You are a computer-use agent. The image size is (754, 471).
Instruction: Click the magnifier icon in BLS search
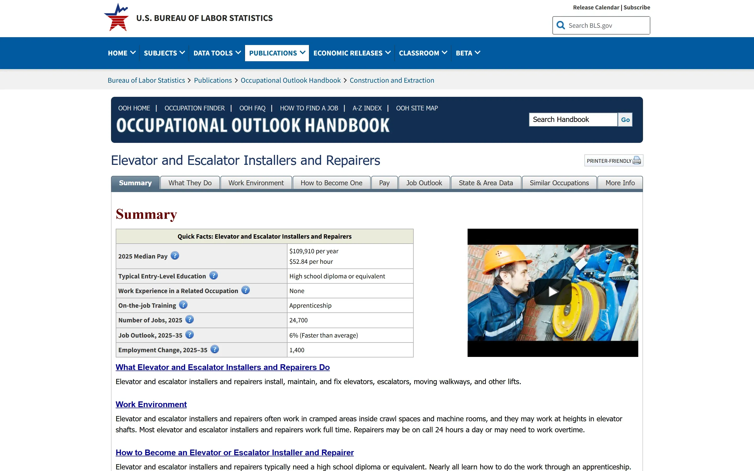[x=561, y=25]
